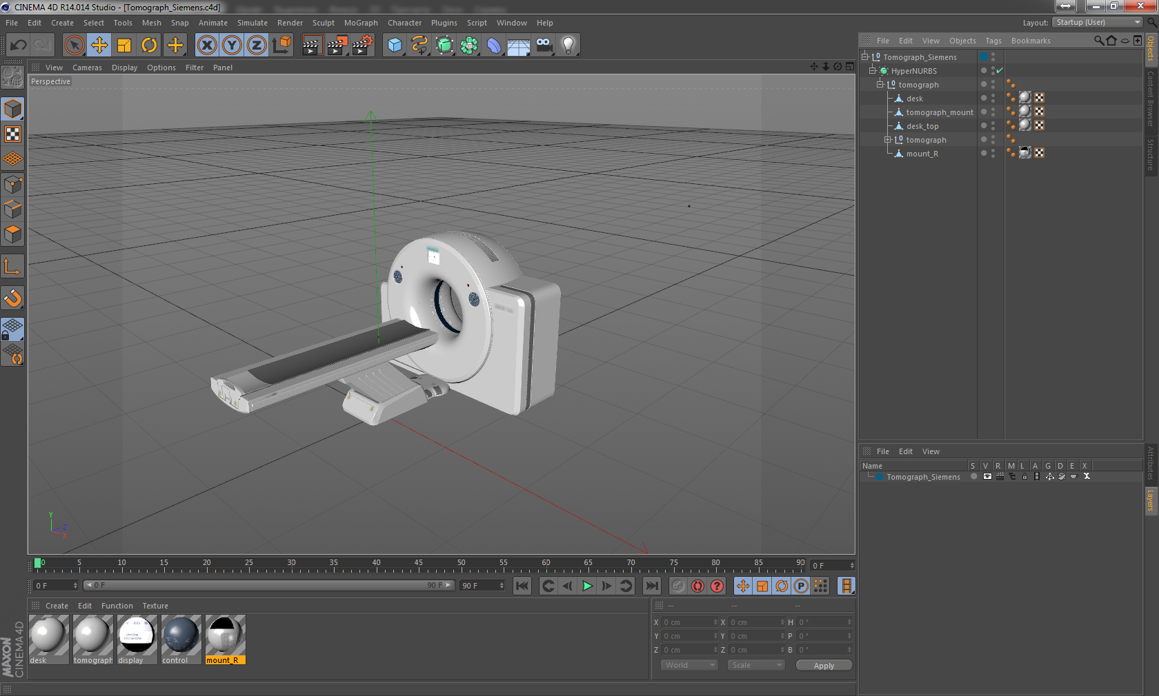
Task: Toggle layer visibility eye for Tomograph_Siemens
Action: (987, 476)
